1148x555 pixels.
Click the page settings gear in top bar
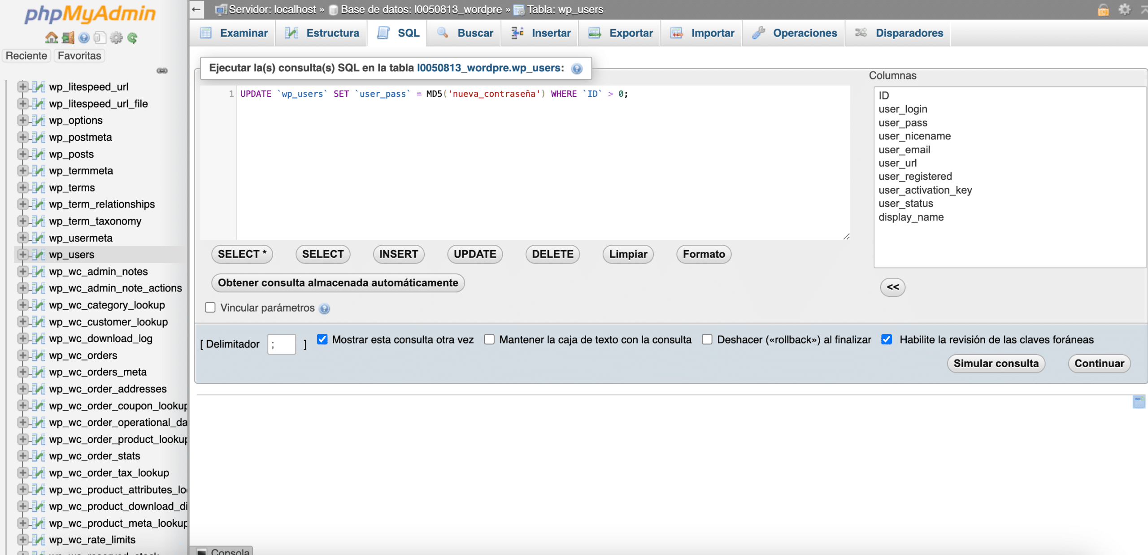coord(1124,9)
